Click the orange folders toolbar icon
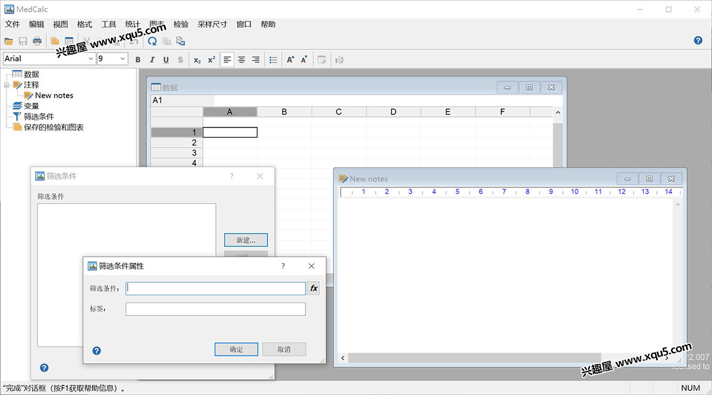The height and width of the screenshot is (395, 712). pos(55,41)
